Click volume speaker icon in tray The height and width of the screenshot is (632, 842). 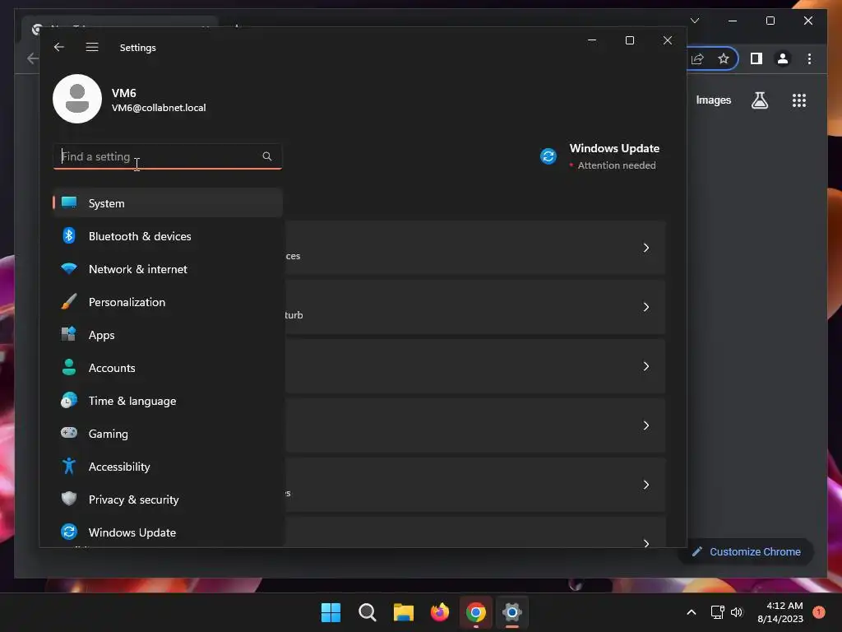click(x=737, y=612)
